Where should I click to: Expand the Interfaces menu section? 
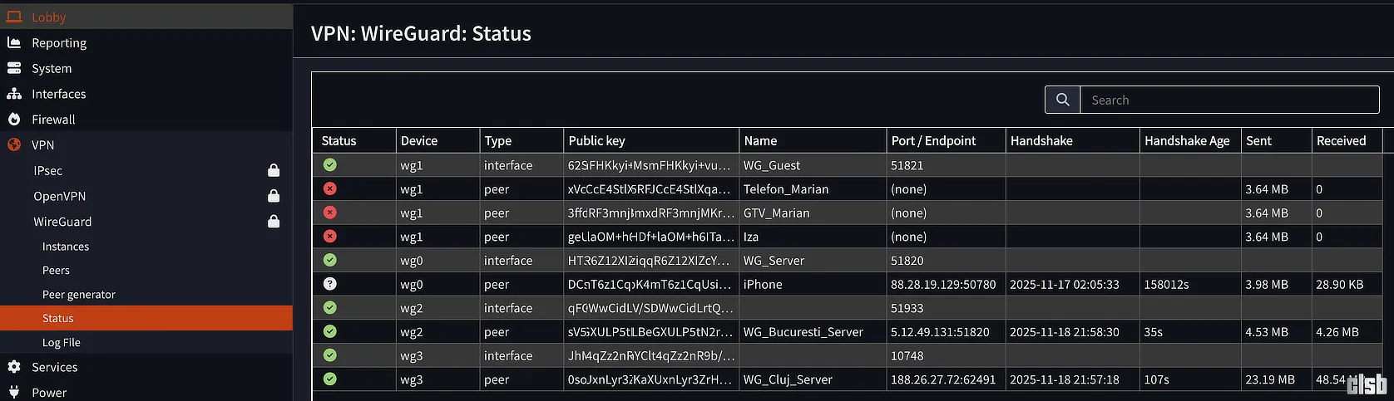tap(58, 94)
